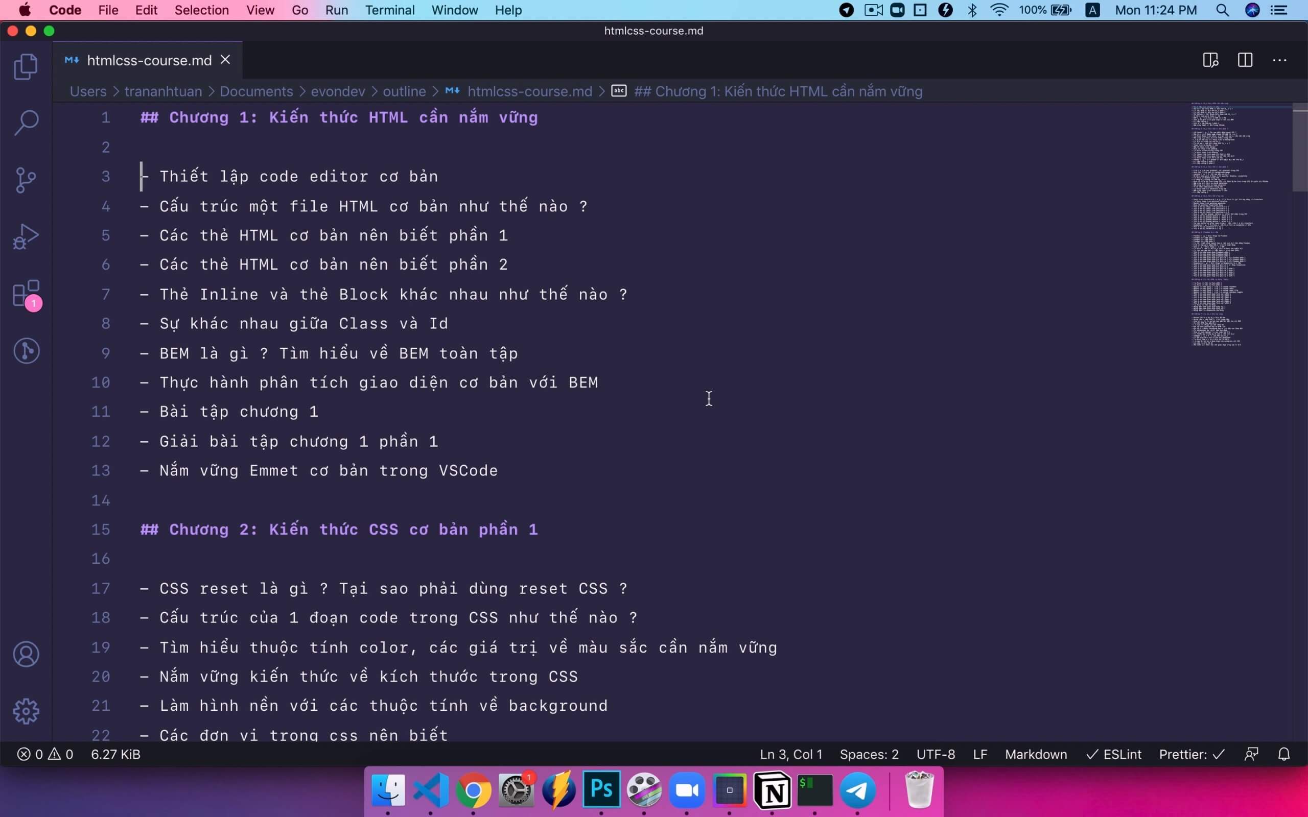Click the outline folder in breadcrumbs
The width and height of the screenshot is (1308, 817).
click(x=404, y=91)
